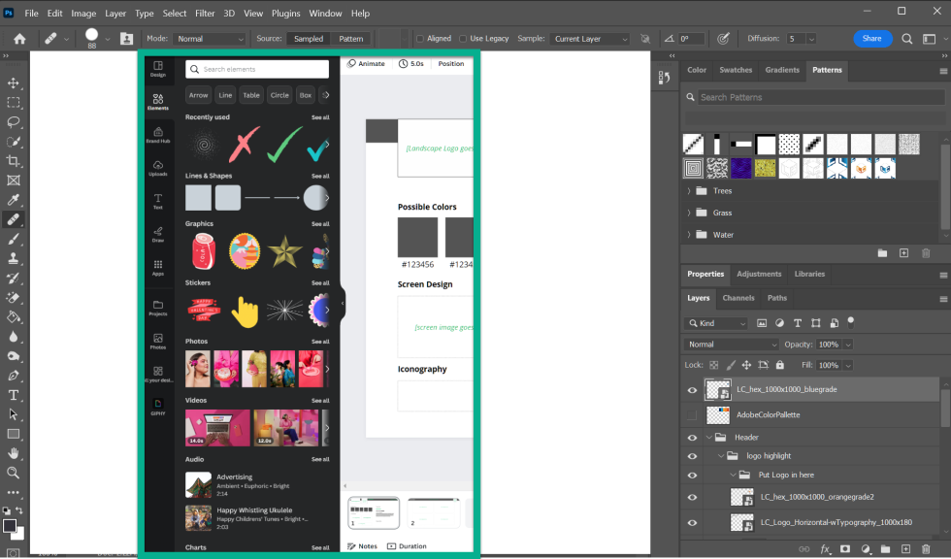Open the Opacity percentage dropdown
Screen dimensions: 951x559
click(848, 345)
